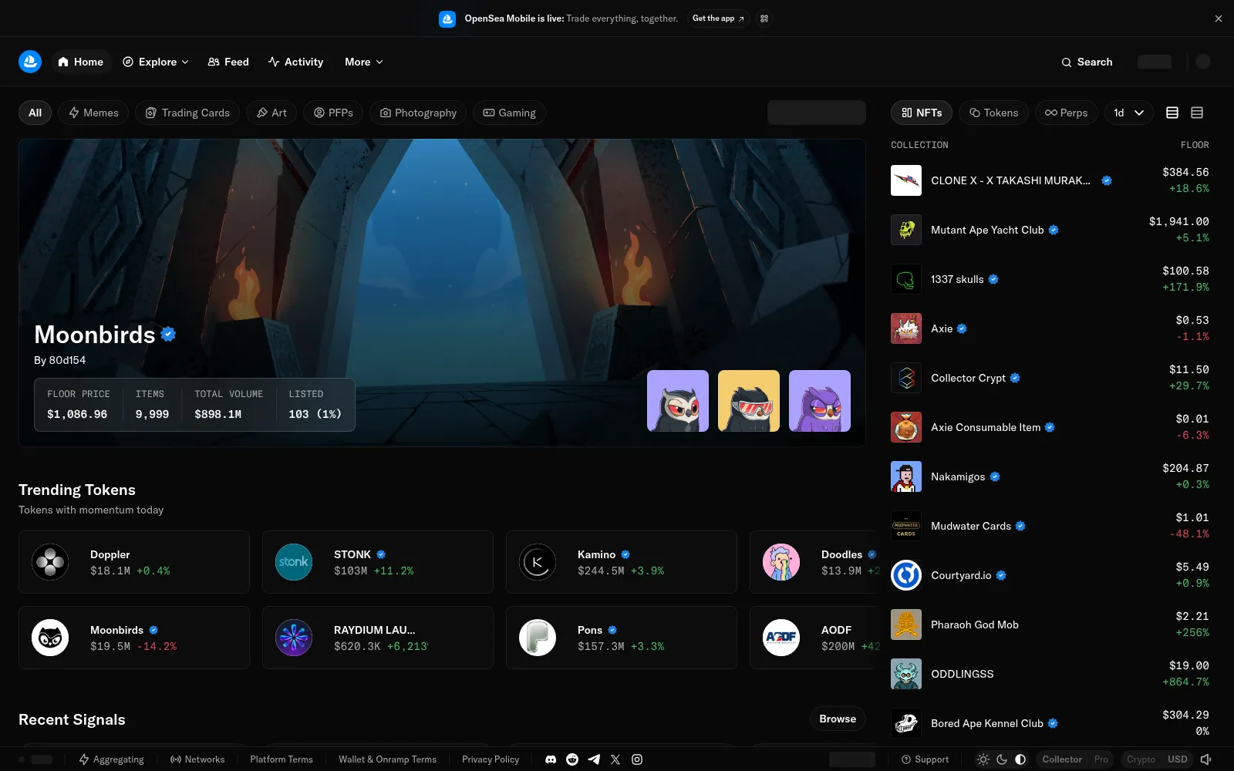Open the X (Twitter) footer link

[615, 759]
